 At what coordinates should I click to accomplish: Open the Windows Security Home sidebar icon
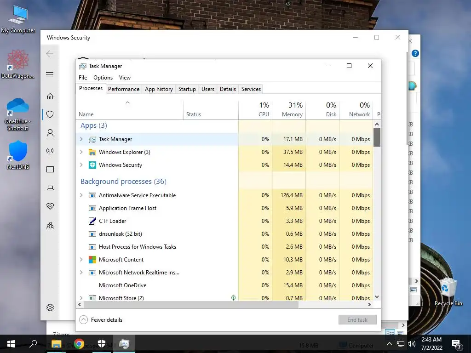(x=50, y=97)
